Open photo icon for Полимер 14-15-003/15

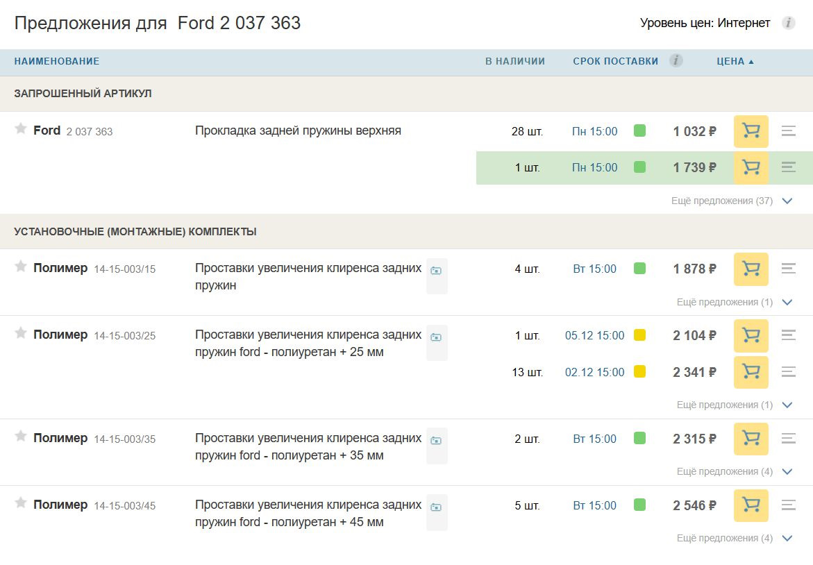tap(436, 271)
